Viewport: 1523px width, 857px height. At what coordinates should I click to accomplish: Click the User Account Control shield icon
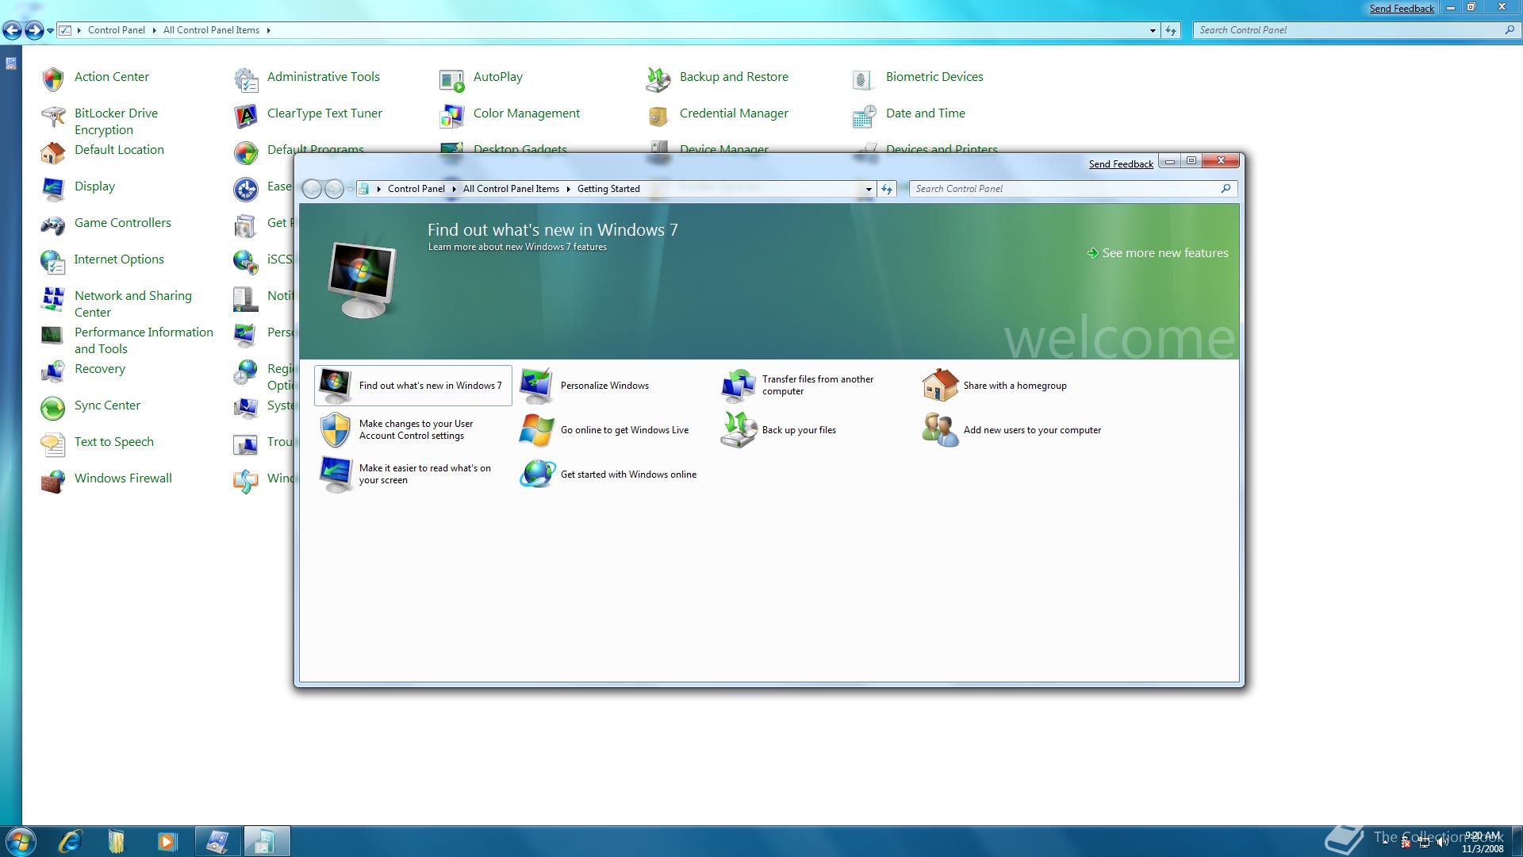pyautogui.click(x=336, y=430)
